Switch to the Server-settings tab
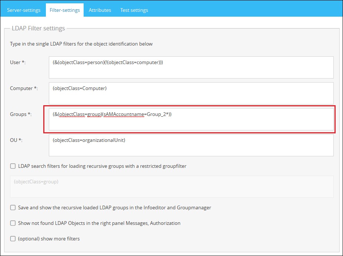The image size is (343, 256). click(24, 10)
